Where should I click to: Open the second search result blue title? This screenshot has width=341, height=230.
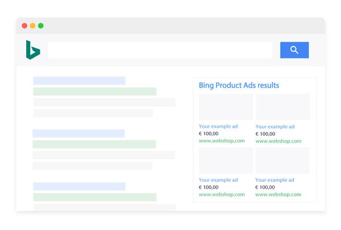coord(78,133)
